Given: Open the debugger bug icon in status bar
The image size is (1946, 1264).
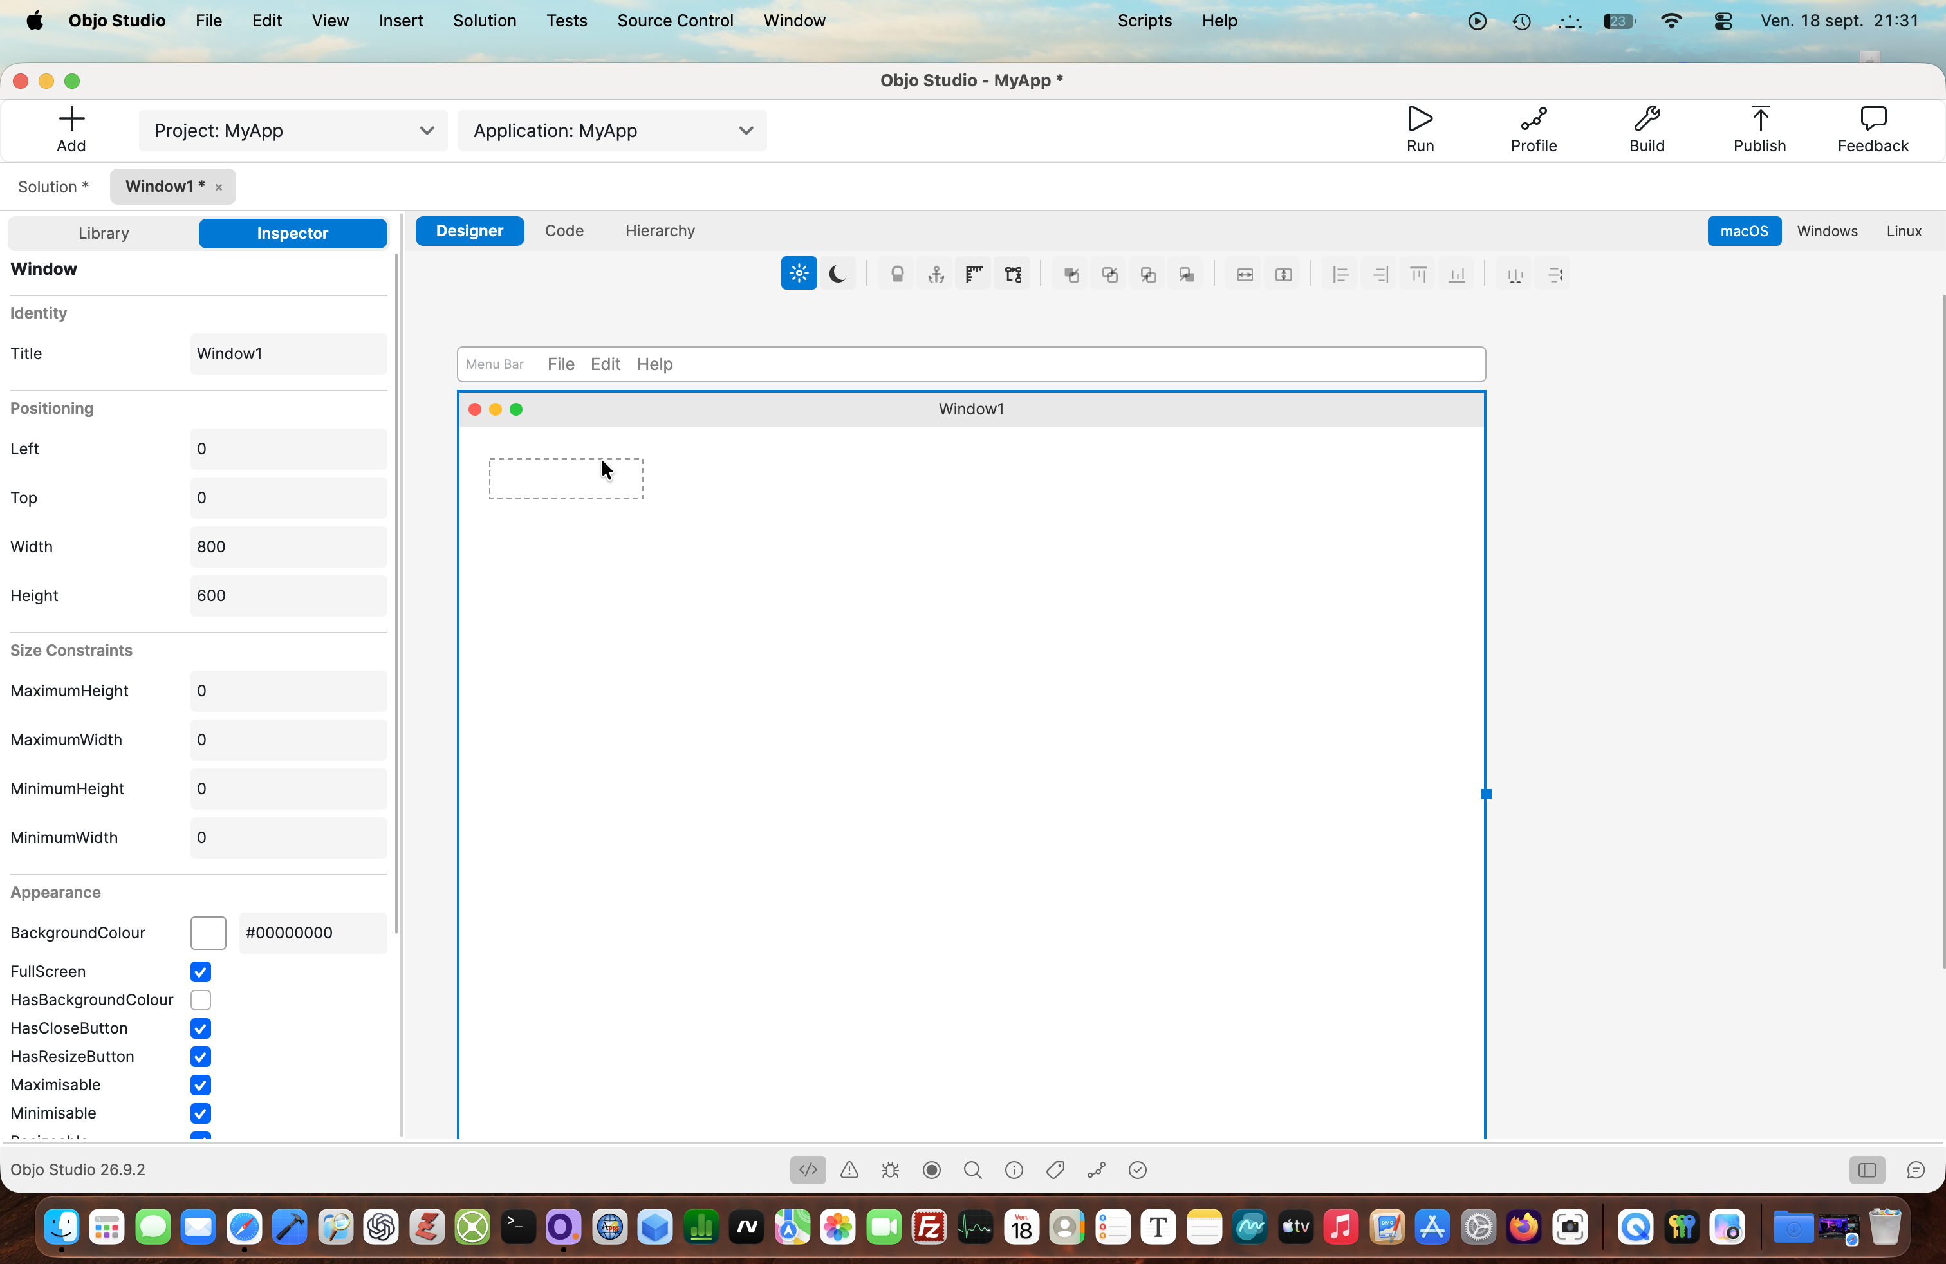Looking at the screenshot, I should pos(891,1170).
